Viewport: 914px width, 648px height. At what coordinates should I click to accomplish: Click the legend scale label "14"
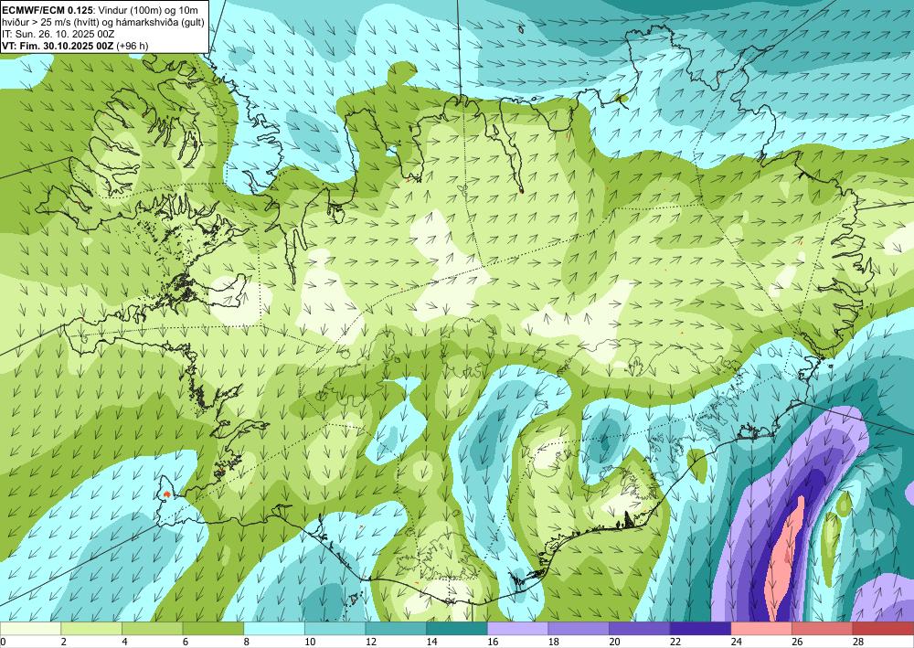tap(431, 643)
